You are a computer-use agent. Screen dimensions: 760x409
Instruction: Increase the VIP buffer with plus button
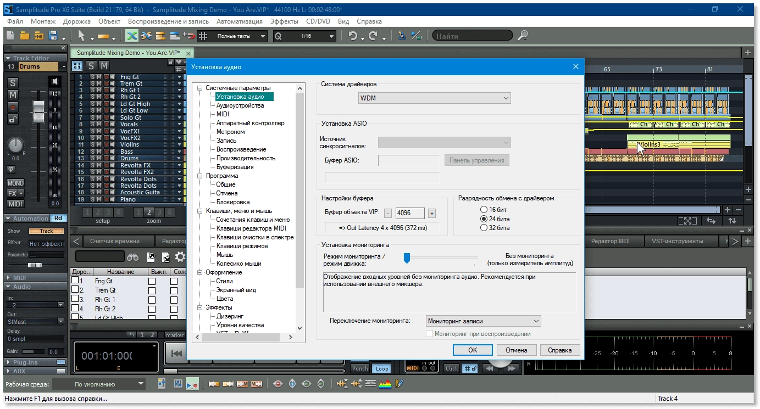[x=432, y=214]
